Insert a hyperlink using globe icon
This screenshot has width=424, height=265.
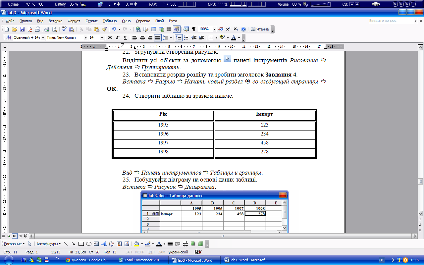[x=138, y=29]
